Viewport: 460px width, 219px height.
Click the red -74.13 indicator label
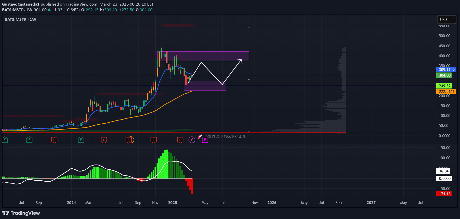pyautogui.click(x=444, y=194)
